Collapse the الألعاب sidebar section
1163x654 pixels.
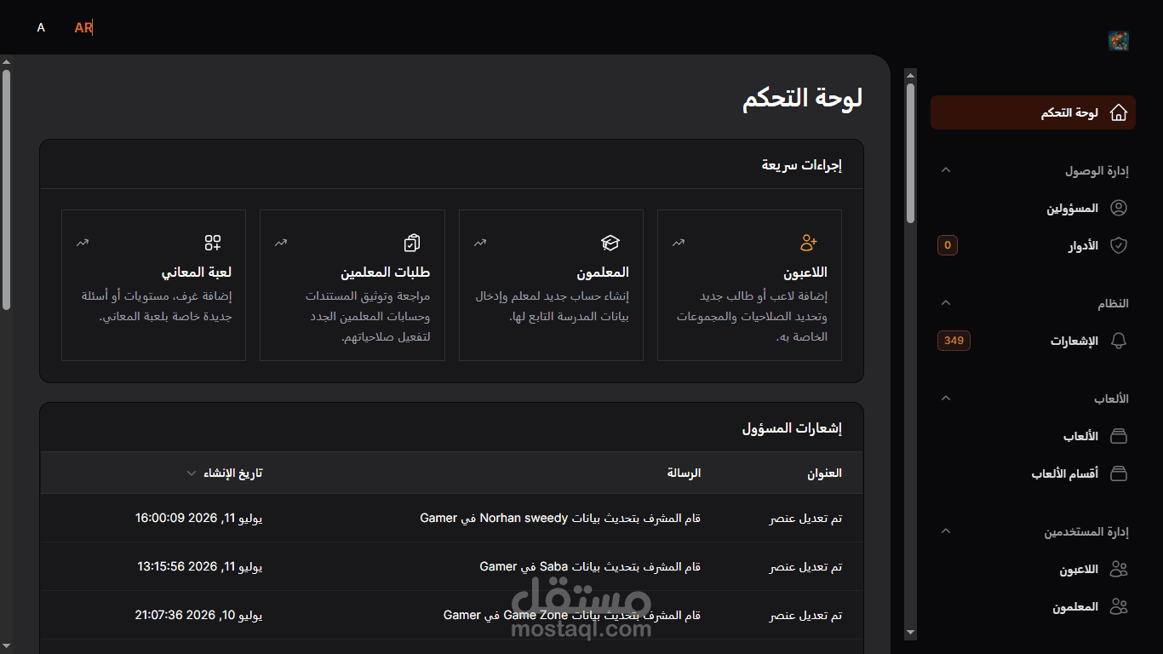(945, 399)
